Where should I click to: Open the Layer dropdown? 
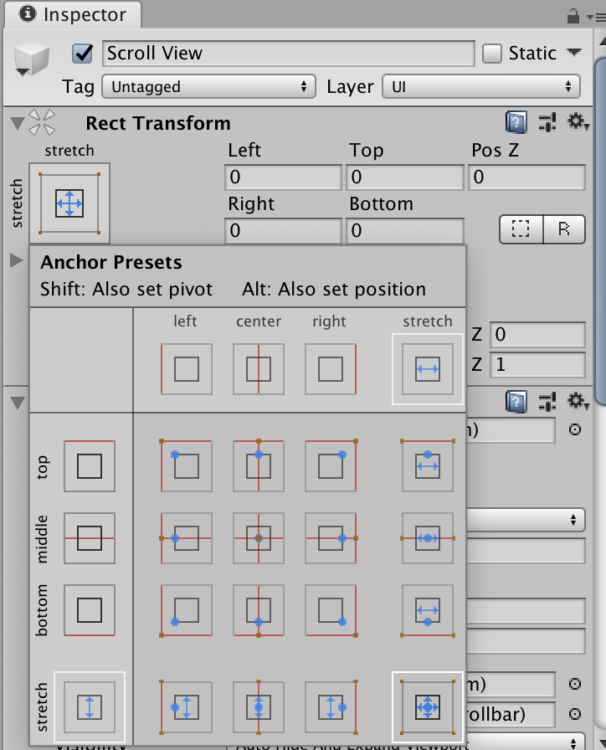(481, 86)
